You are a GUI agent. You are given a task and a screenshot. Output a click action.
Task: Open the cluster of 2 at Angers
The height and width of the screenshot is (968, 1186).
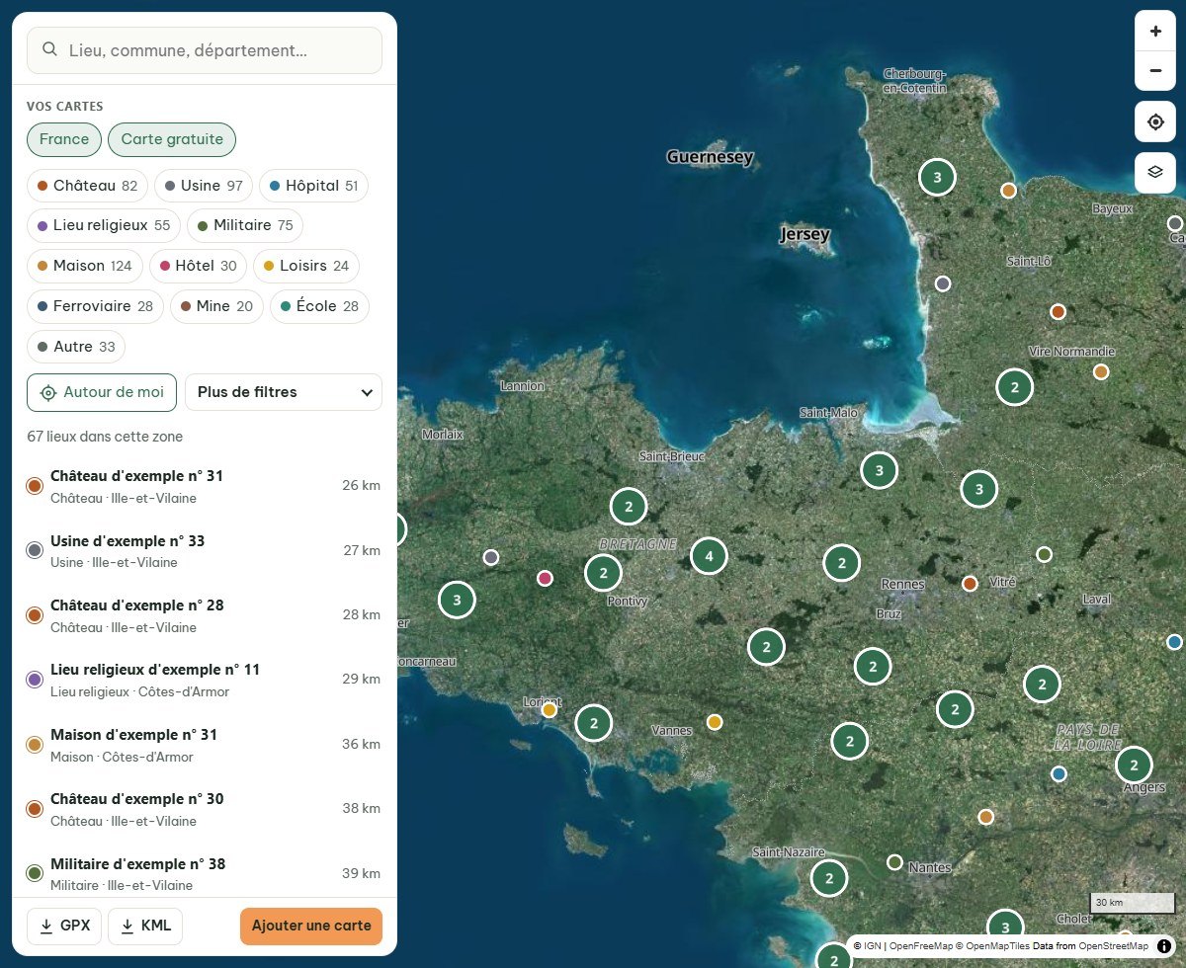point(1134,765)
